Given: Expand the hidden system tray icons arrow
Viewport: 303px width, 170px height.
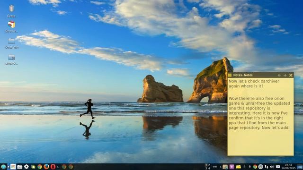Looking at the screenshot, I should coord(221,167).
